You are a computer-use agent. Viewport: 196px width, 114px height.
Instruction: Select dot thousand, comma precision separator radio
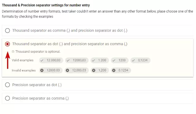click(7, 44)
